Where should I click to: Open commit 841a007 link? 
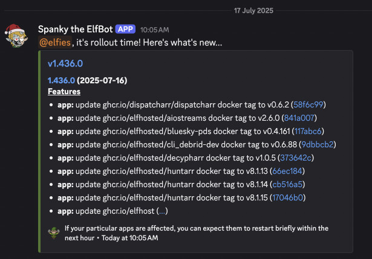(299, 118)
